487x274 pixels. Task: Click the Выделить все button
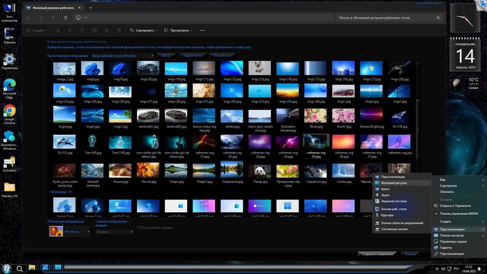click(193, 56)
